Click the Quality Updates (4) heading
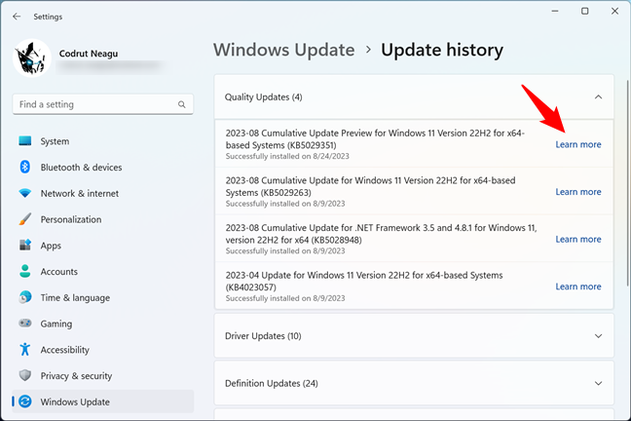Image resolution: width=631 pixels, height=421 pixels. (x=263, y=97)
